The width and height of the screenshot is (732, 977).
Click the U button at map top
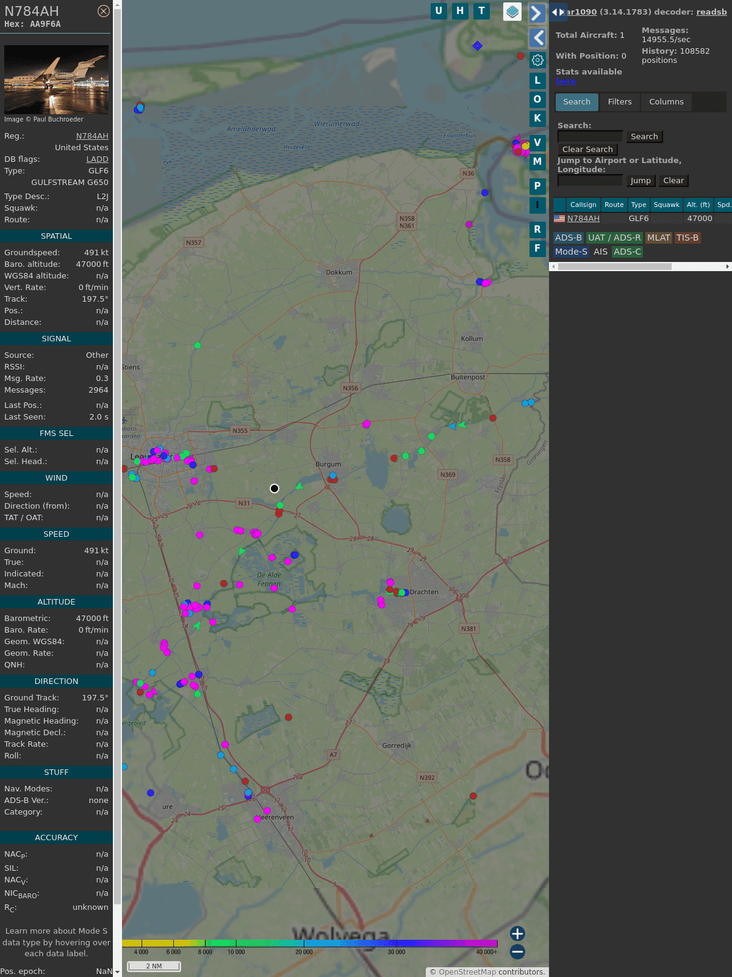[x=439, y=11]
